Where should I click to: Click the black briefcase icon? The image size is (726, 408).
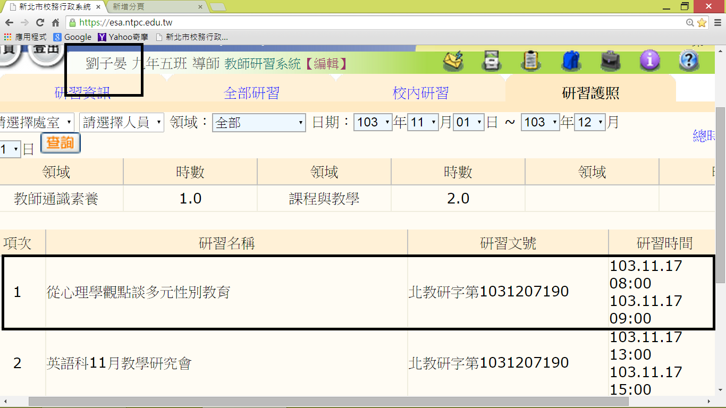(610, 61)
